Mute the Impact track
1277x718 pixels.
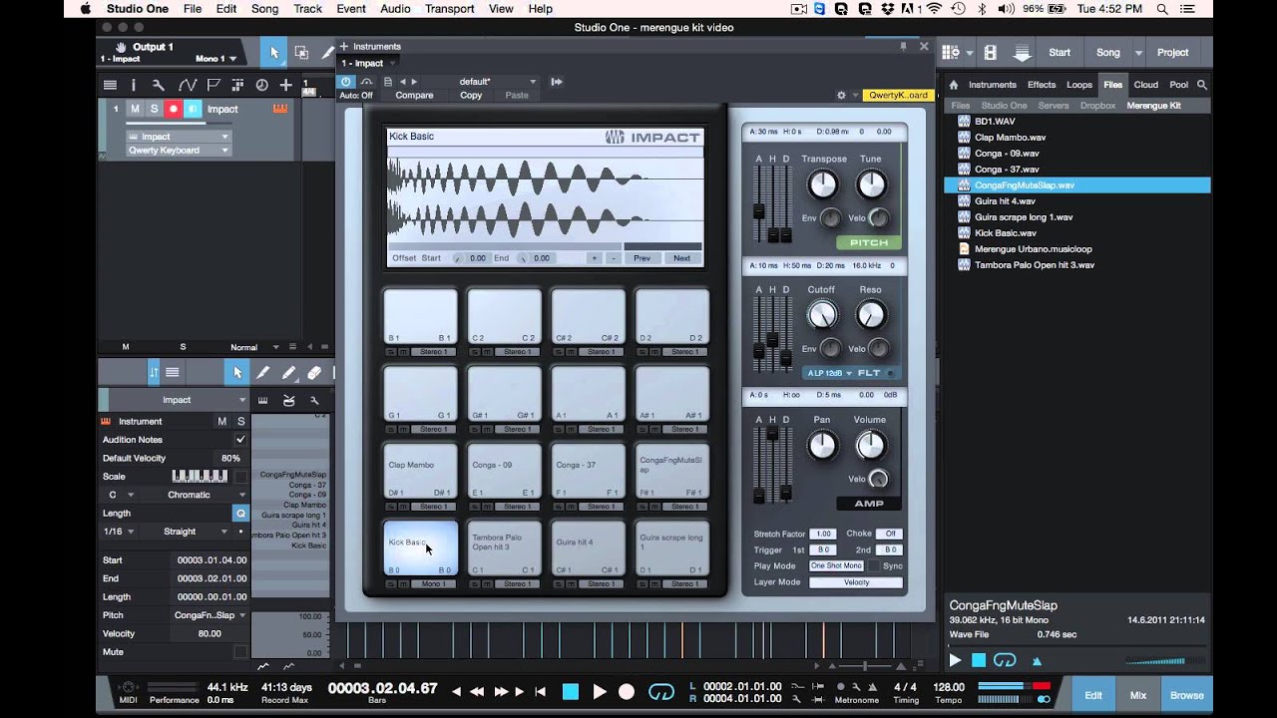135,109
